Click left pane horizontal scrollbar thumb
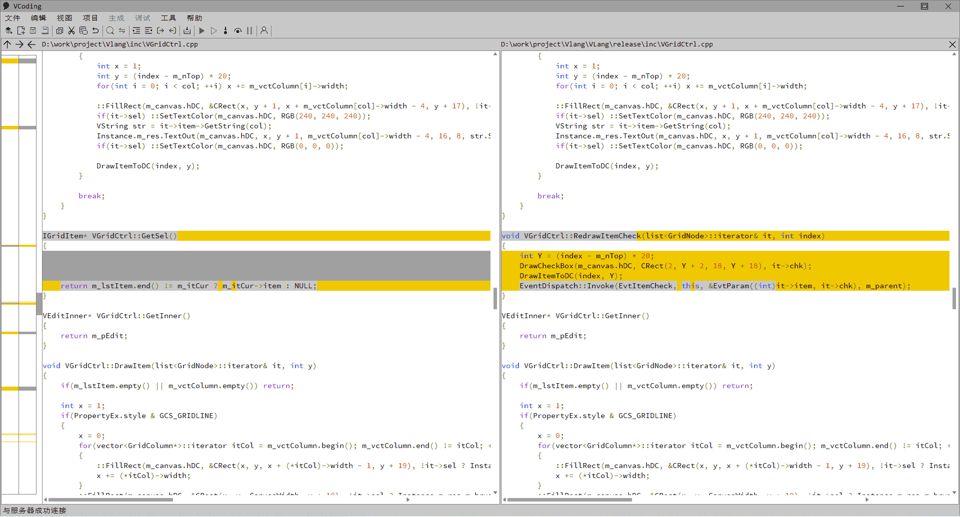Viewport: 960px width, 517px height. pos(110,500)
